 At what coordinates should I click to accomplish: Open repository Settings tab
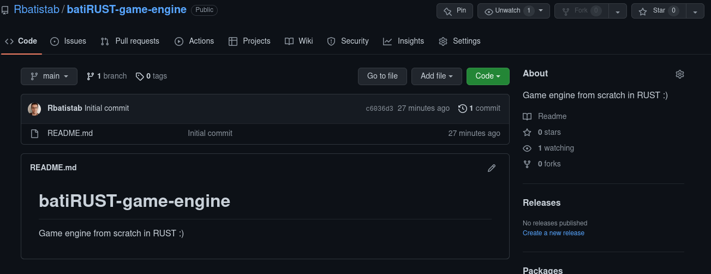459,41
